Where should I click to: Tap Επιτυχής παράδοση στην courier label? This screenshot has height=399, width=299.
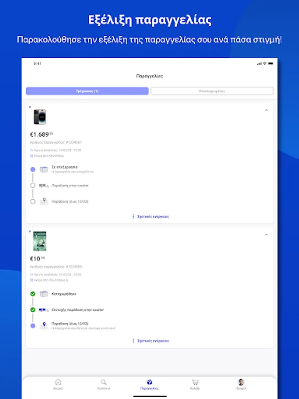click(78, 310)
